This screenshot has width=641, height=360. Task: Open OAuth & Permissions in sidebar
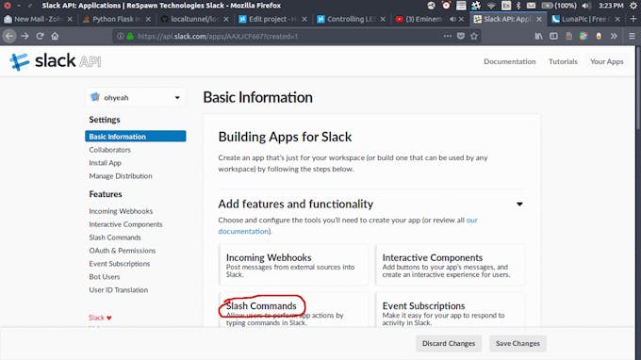[x=123, y=250]
